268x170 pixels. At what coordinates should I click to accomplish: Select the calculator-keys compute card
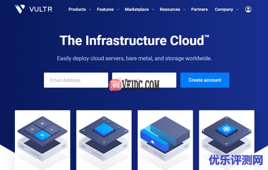(42, 140)
